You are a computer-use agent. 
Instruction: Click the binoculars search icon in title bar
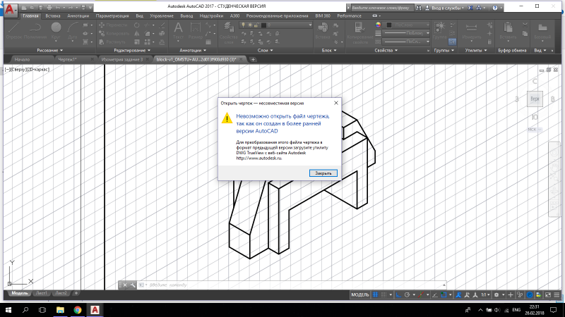pyautogui.click(x=418, y=8)
